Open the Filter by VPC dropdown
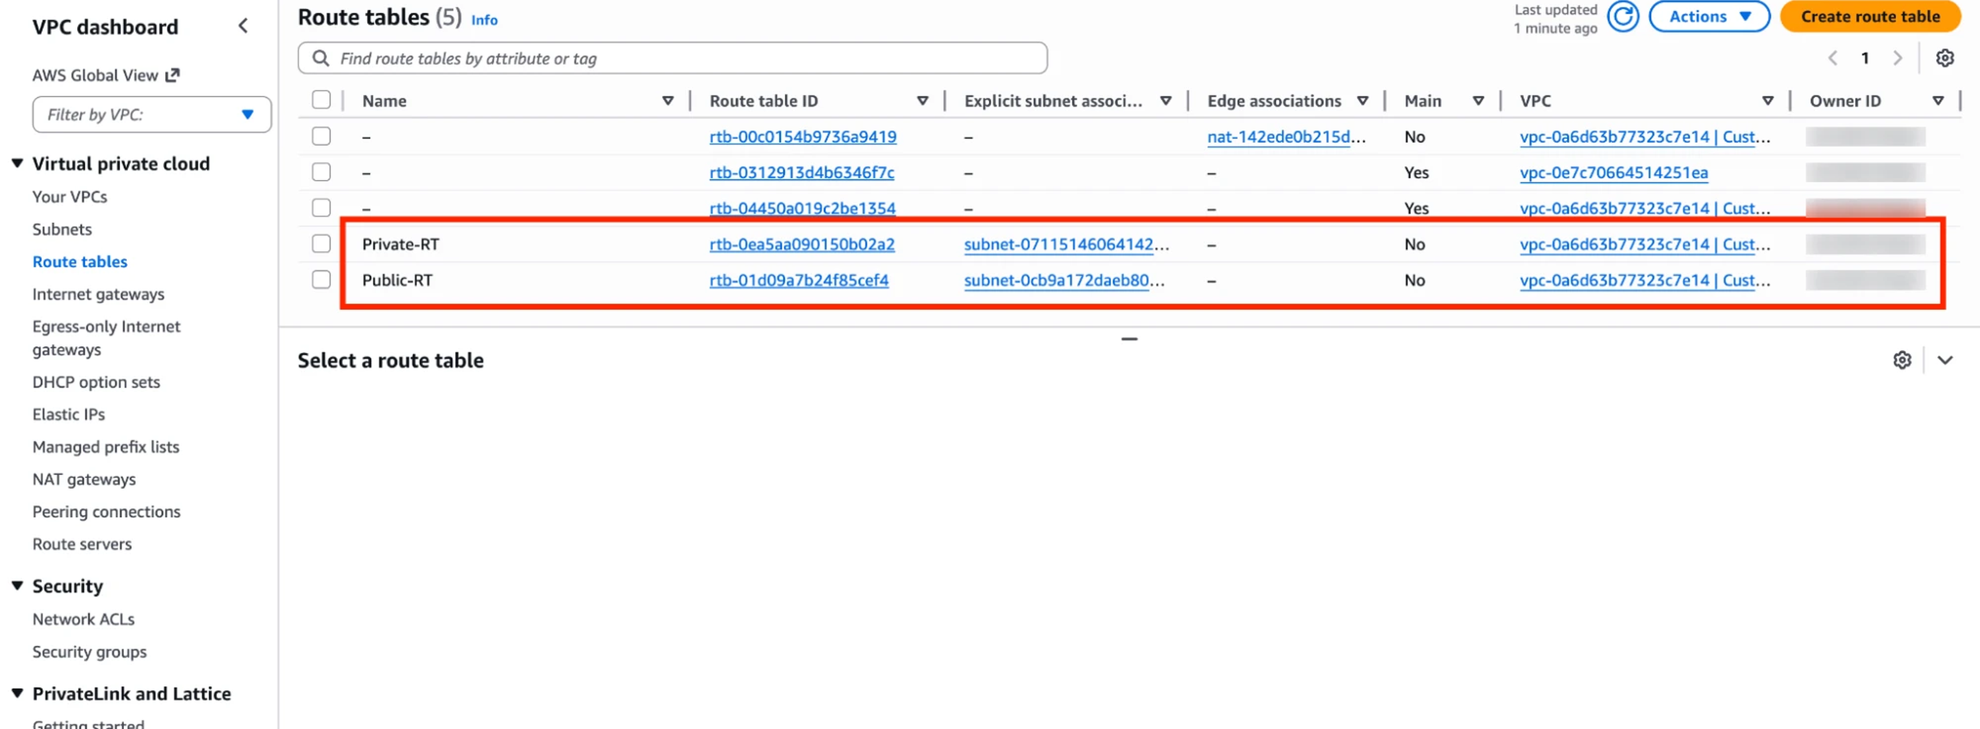The height and width of the screenshot is (729, 1980). pyautogui.click(x=152, y=115)
